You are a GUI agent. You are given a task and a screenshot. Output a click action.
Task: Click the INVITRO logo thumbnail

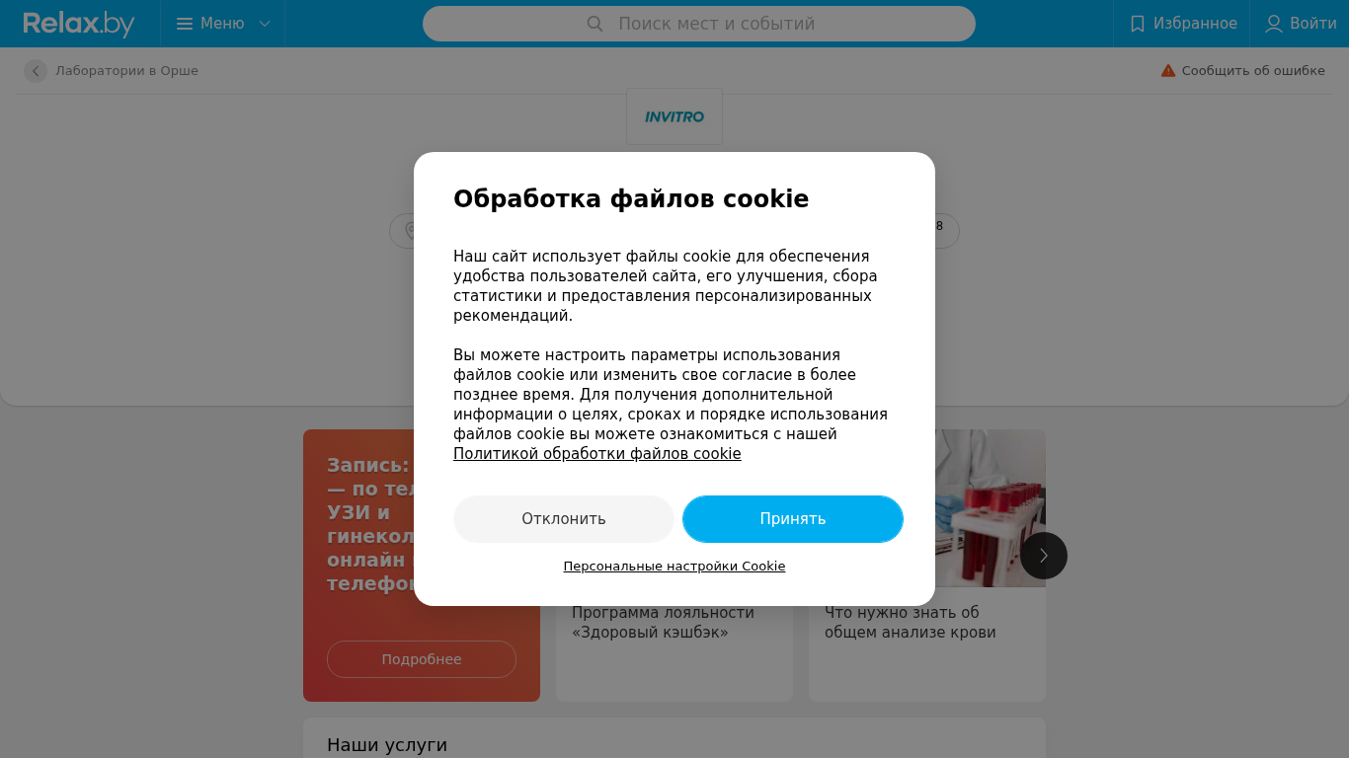coord(674,116)
